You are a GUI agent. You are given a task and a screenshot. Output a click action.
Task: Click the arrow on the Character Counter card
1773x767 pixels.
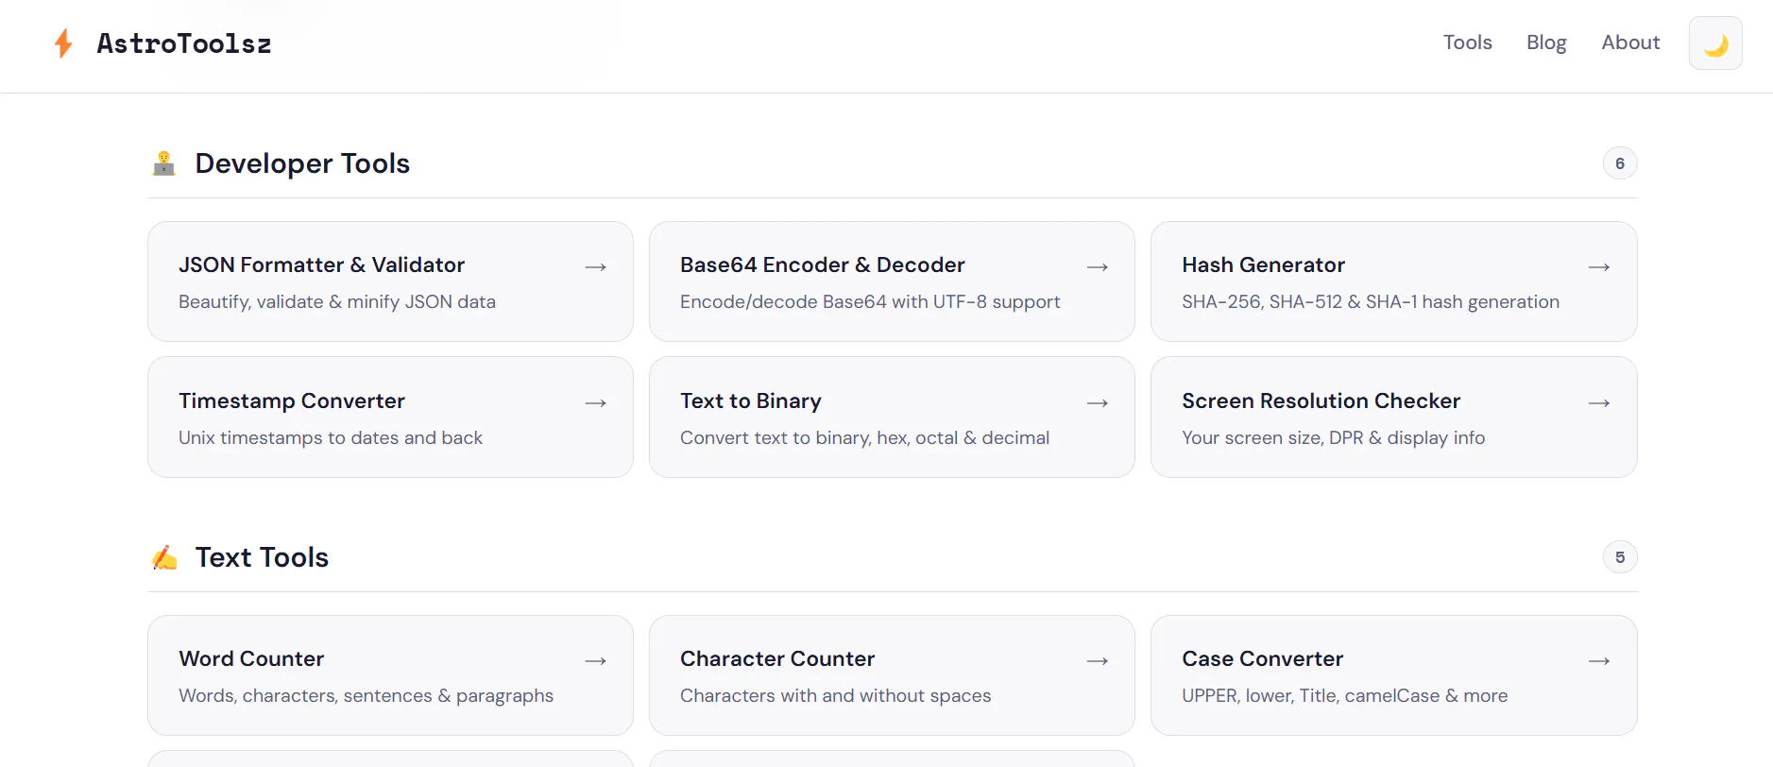coord(1097,661)
